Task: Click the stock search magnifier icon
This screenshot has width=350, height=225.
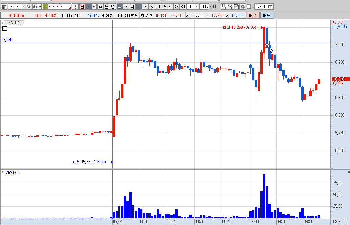Action: tap(28, 7)
